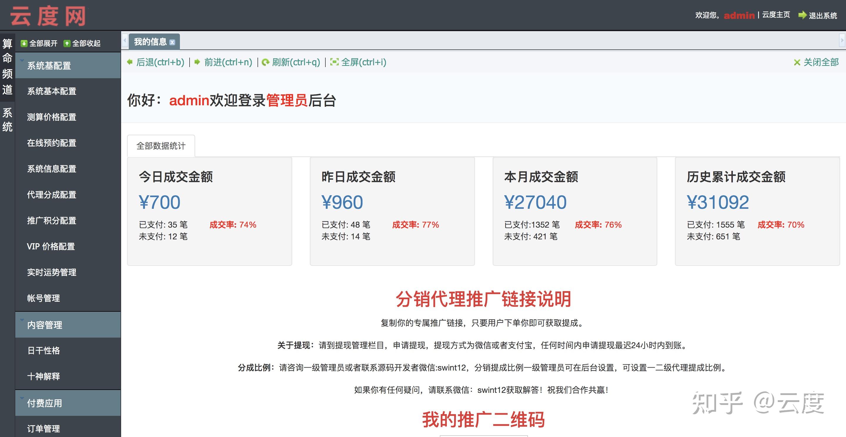
Task: Click the green expand-all icon
Action: (x=24, y=43)
